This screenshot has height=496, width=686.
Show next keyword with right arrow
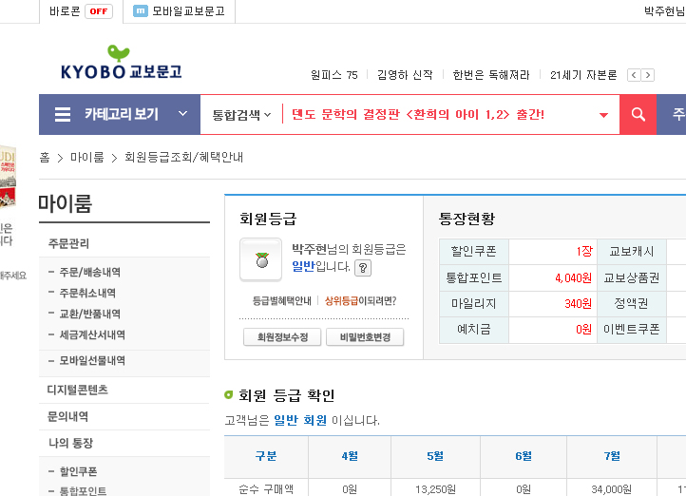tap(648, 75)
